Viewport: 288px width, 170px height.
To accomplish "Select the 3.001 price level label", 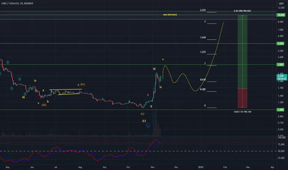I will tap(281, 65).
